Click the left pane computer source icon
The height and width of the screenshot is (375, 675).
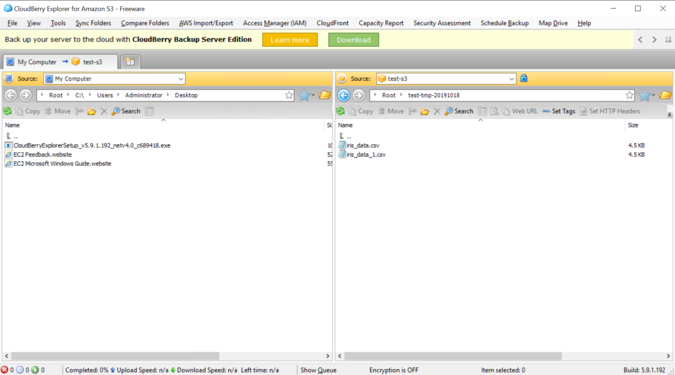click(x=9, y=79)
